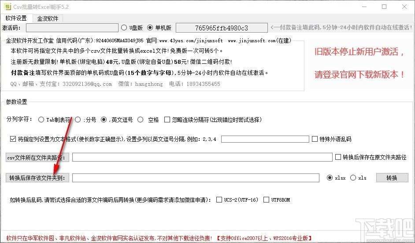The height and width of the screenshot is (243, 415).
Task: Select xls output format
Action: point(358,178)
